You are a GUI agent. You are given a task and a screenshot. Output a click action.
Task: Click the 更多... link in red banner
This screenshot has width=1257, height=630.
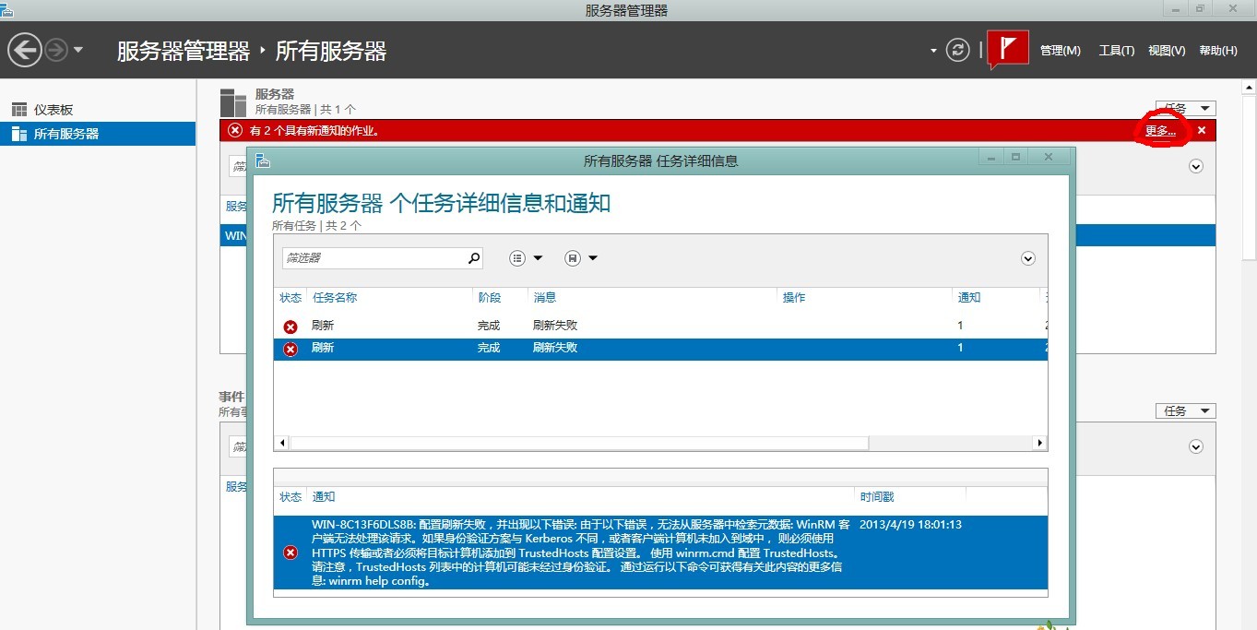point(1160,131)
